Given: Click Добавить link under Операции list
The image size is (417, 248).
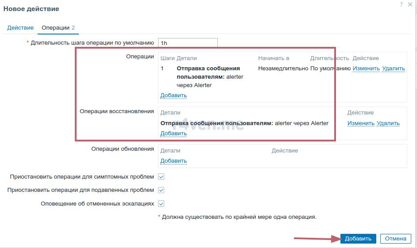Looking at the screenshot, I should [x=174, y=95].
